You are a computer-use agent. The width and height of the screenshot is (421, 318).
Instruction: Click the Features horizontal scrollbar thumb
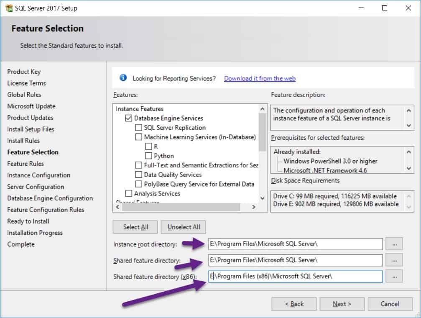pos(181,207)
